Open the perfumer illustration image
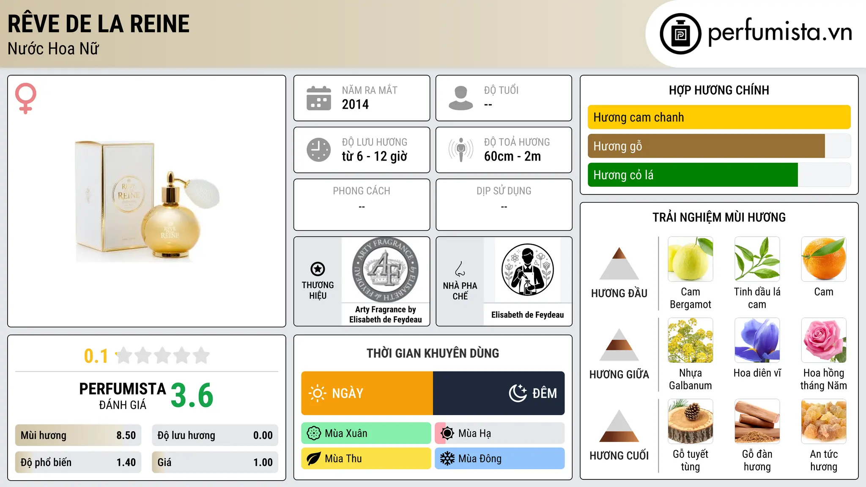The height and width of the screenshot is (487, 866). point(528,270)
